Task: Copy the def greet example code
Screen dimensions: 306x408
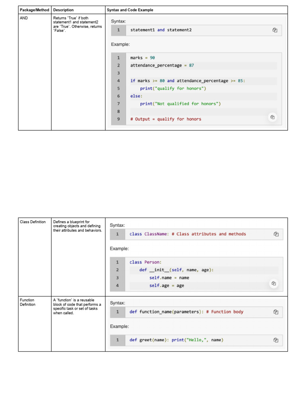Action: (x=276, y=340)
